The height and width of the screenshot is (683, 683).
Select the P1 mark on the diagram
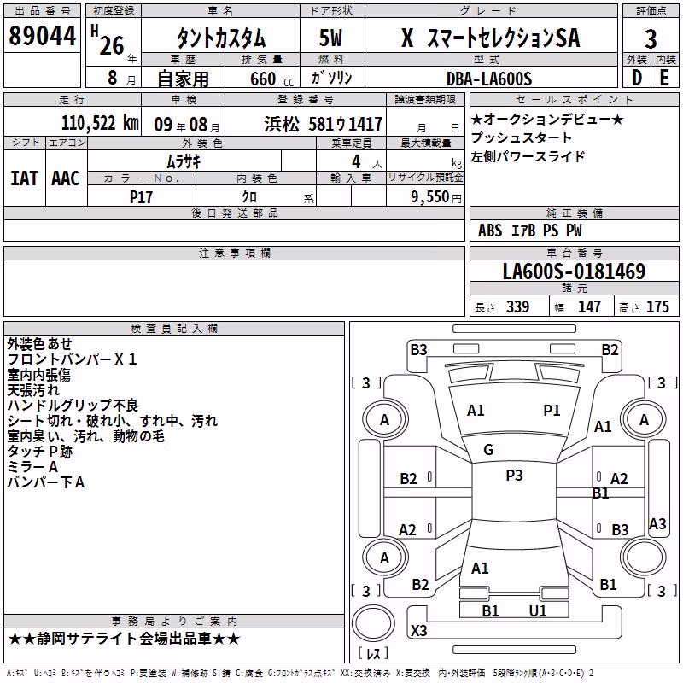[x=552, y=411]
